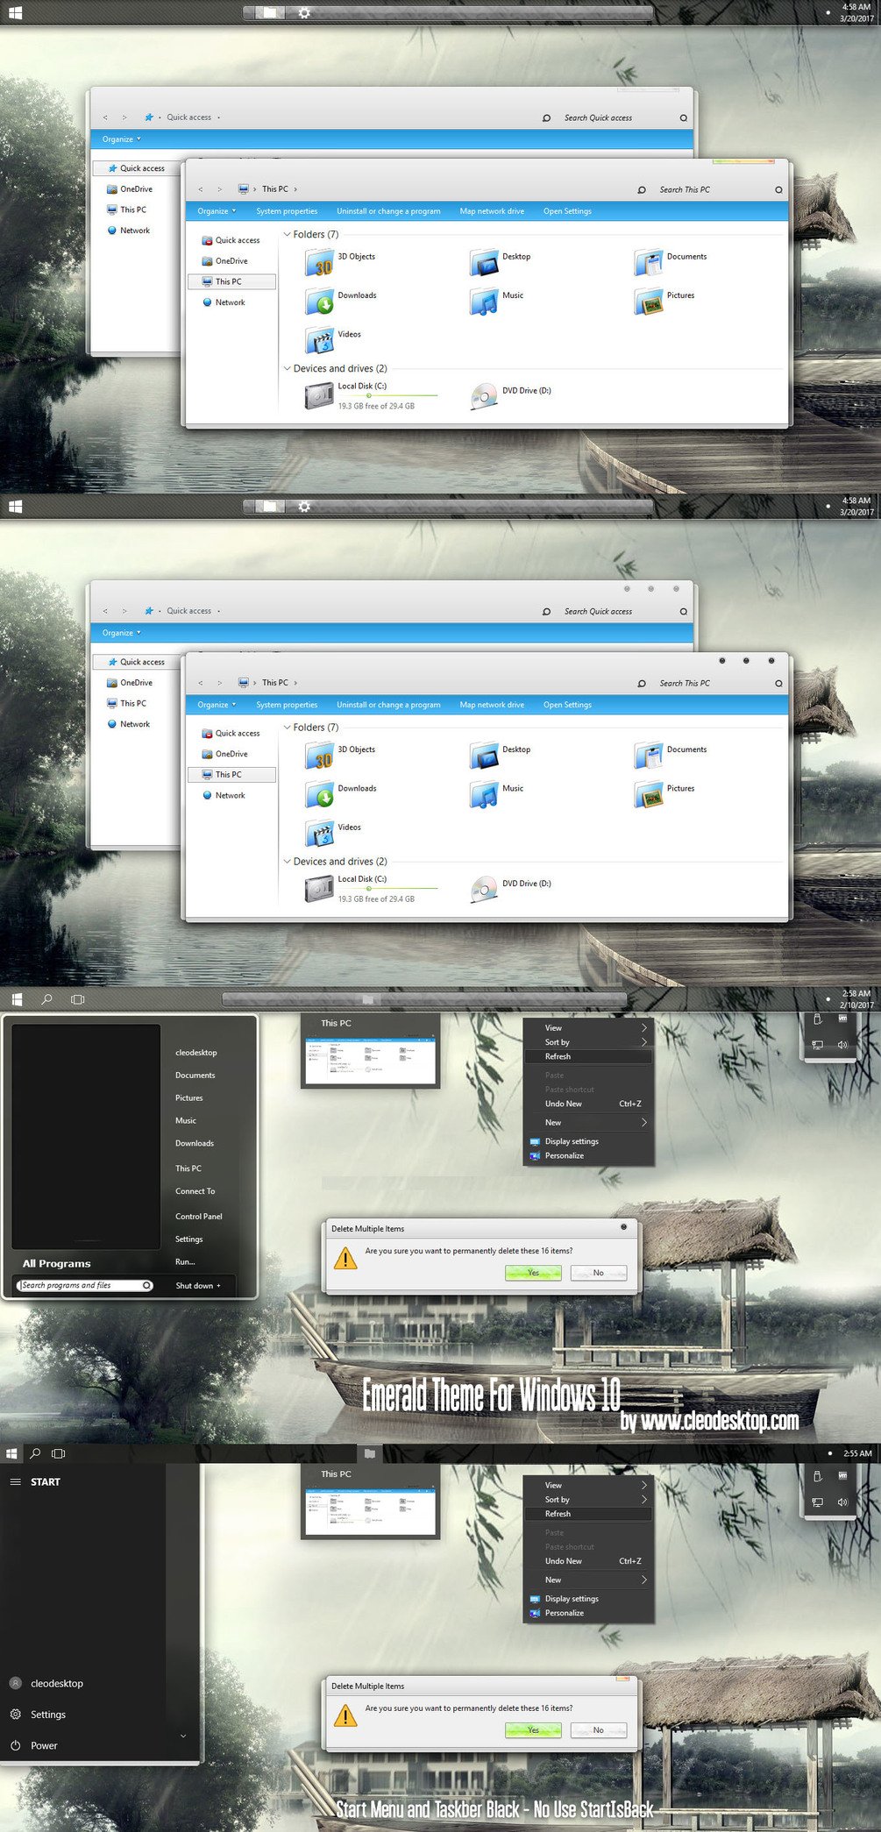Click search magnifier on the 2:58 AM taskbar
Image resolution: width=881 pixels, height=1832 pixels.
click(x=46, y=999)
